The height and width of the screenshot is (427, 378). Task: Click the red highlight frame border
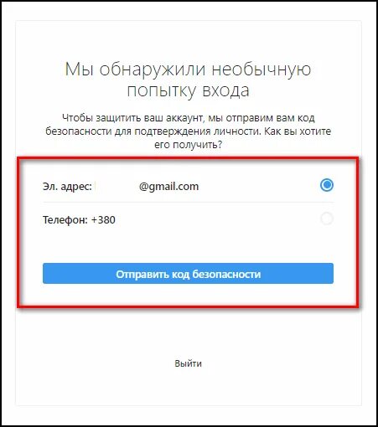[188, 158]
